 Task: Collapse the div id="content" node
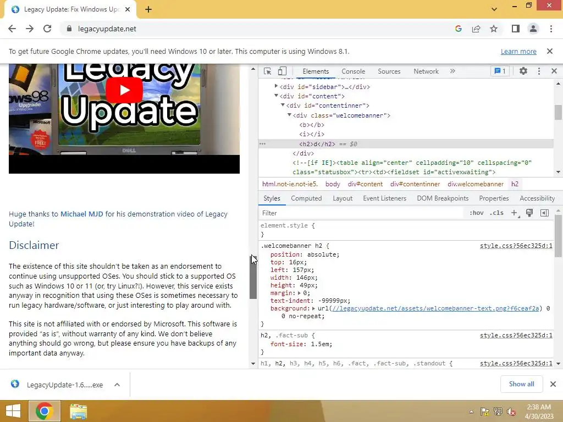pyautogui.click(x=276, y=96)
